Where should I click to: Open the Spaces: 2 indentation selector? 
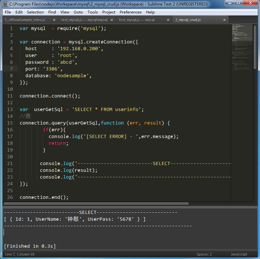coord(204,254)
